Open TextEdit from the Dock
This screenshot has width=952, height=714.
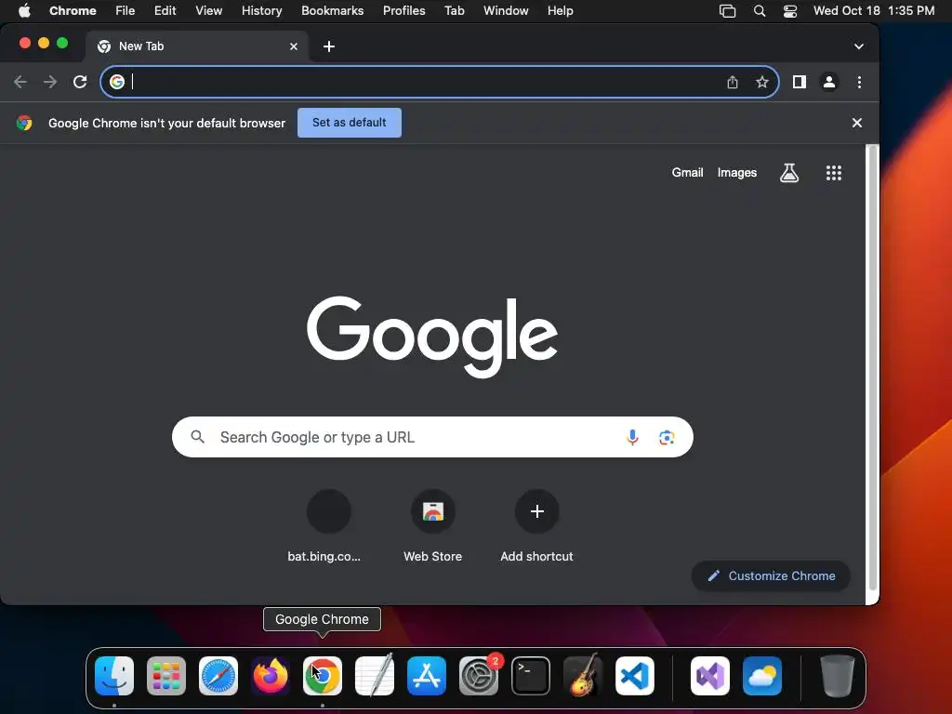375,676
